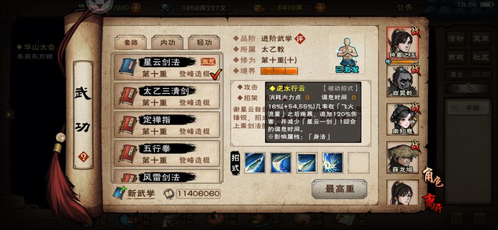The height and width of the screenshot is (230, 498).
Task: Click the 离开 leave button
Action: click(x=432, y=203)
